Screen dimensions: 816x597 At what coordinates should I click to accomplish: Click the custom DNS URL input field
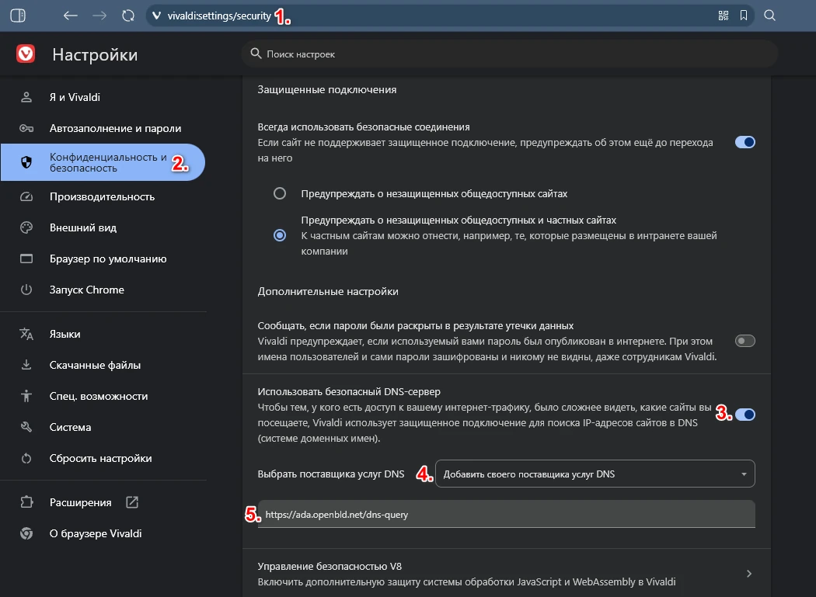tap(507, 514)
